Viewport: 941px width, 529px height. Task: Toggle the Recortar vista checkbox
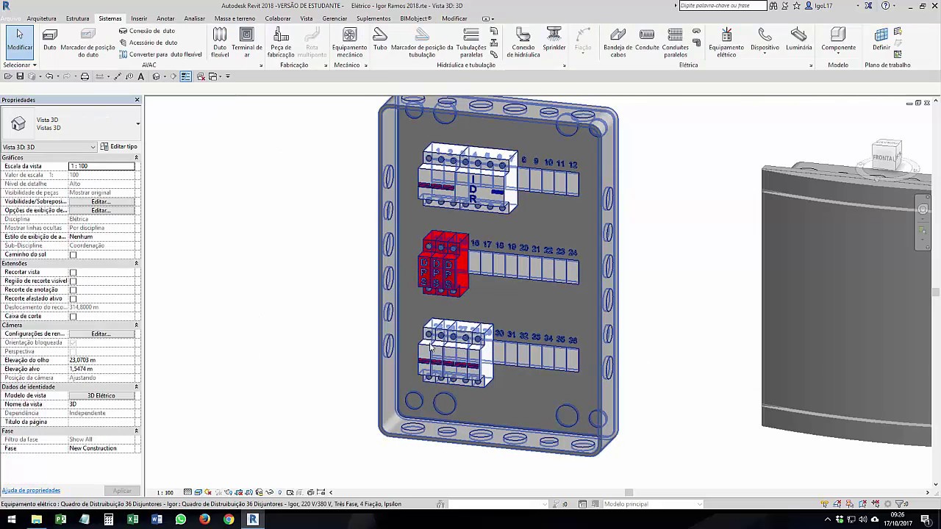(73, 273)
